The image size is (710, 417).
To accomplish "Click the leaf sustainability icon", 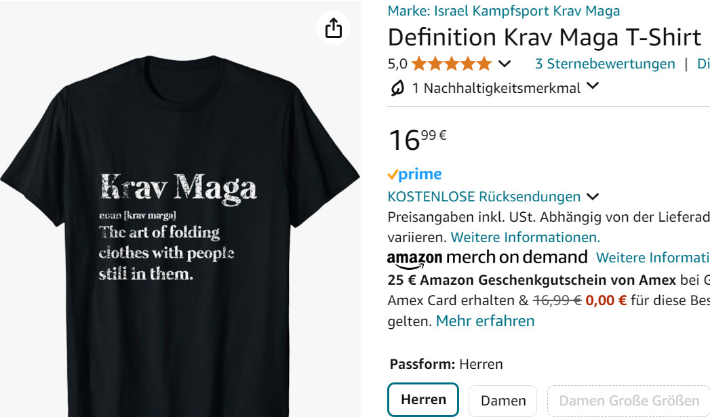I will tap(397, 87).
